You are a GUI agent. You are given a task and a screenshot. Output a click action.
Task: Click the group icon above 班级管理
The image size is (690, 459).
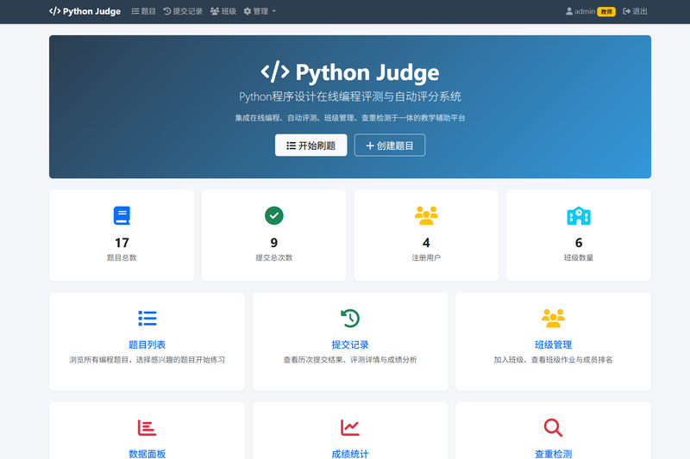[553, 319]
